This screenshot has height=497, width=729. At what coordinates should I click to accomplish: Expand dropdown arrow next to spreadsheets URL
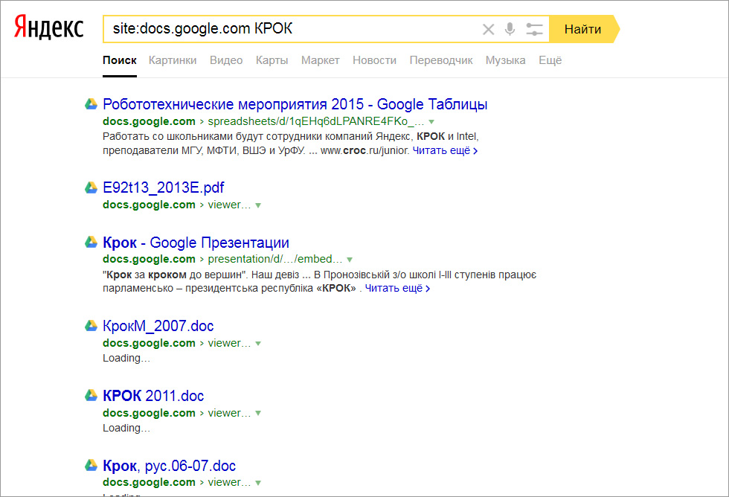pyautogui.click(x=431, y=121)
